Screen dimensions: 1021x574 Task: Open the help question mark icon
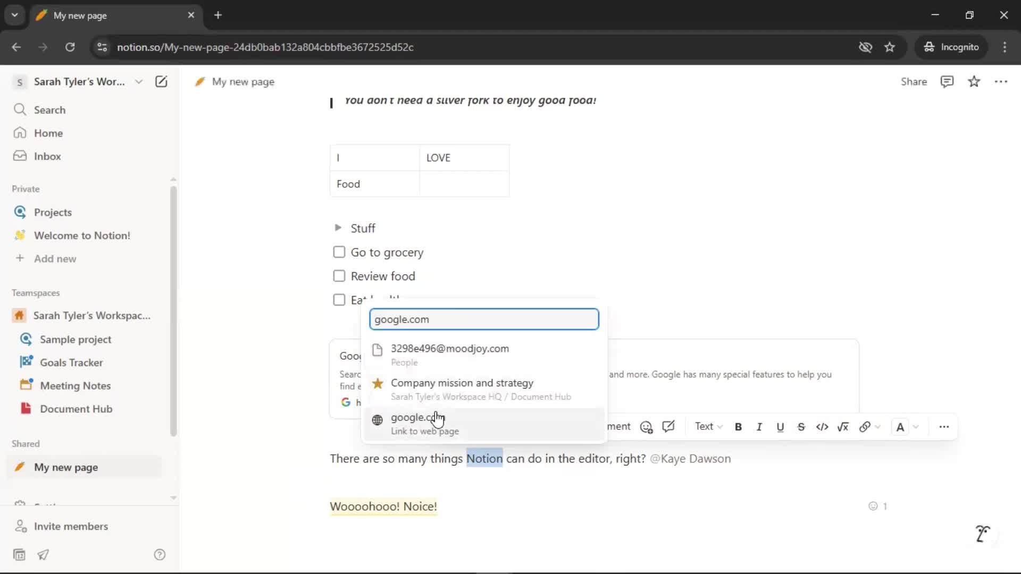(160, 555)
